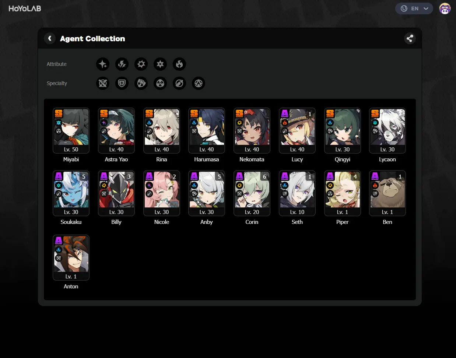
Task: Select Soukaku's agent portrait
Action: click(71, 193)
